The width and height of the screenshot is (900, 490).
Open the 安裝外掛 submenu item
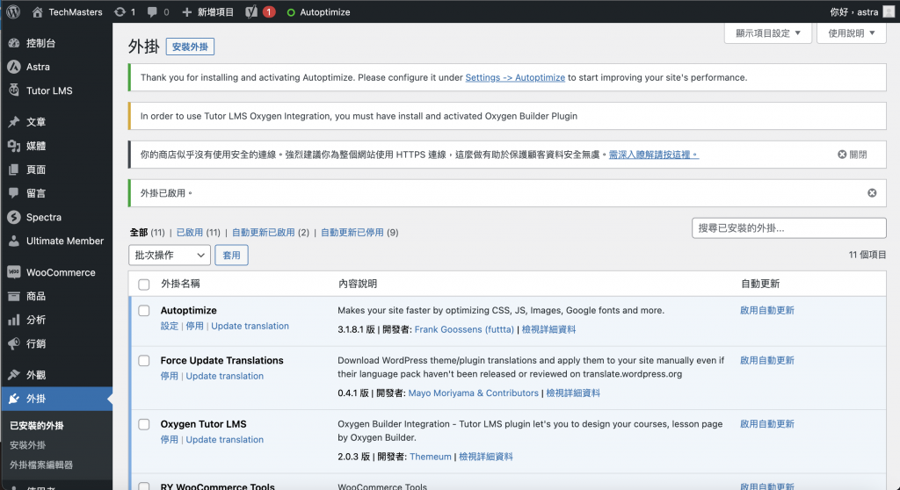(x=27, y=444)
